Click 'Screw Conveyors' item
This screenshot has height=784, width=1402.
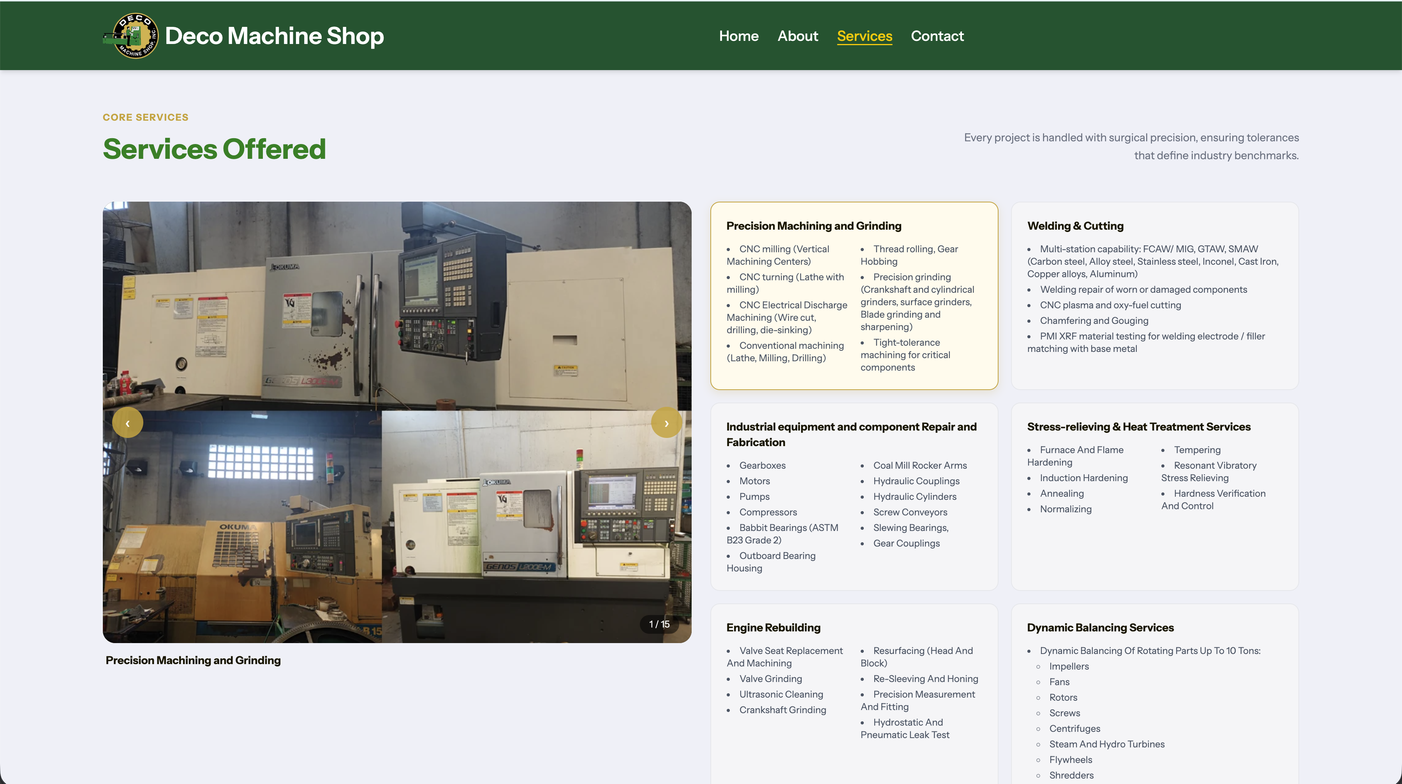point(910,512)
